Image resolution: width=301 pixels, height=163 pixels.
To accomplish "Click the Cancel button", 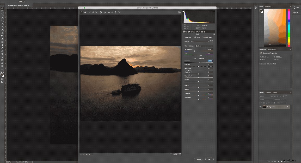I will coord(198,159).
